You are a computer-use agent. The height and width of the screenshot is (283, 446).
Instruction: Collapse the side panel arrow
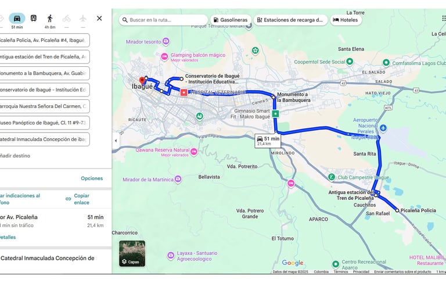coord(116,141)
